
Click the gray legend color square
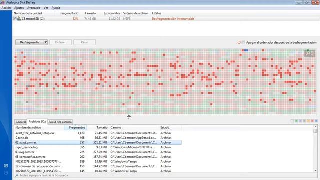point(304,121)
